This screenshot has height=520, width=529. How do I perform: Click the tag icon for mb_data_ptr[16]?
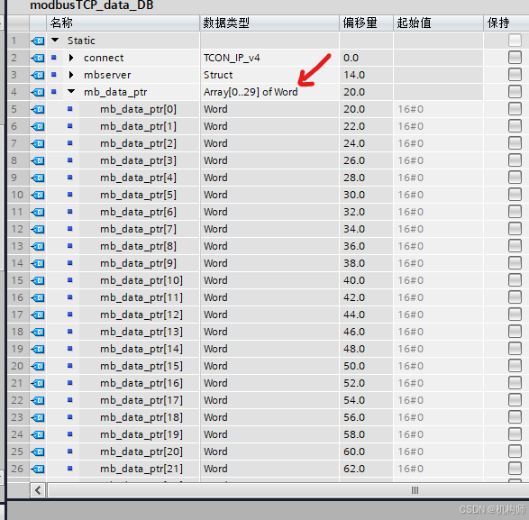tap(38, 383)
